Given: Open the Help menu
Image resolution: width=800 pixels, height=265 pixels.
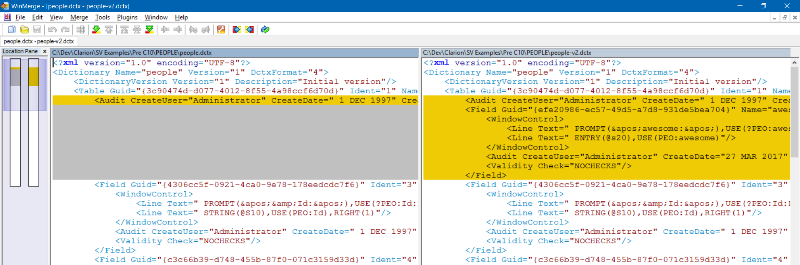Looking at the screenshot, I should click(x=181, y=17).
